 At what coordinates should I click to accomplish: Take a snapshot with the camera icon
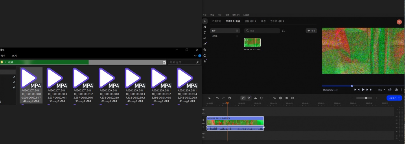tap(396, 90)
